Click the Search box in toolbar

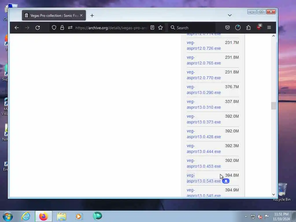pos(192,28)
